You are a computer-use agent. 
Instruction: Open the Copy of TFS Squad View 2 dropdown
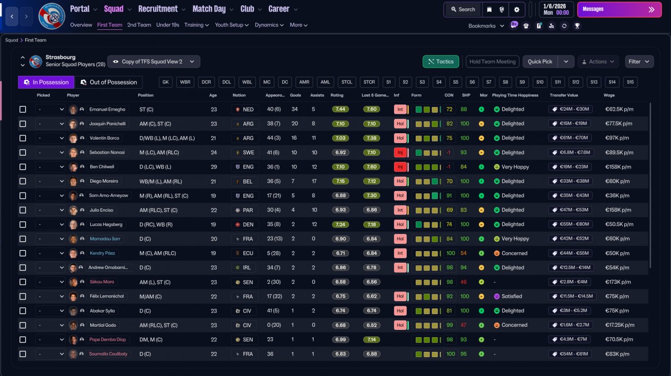154,61
